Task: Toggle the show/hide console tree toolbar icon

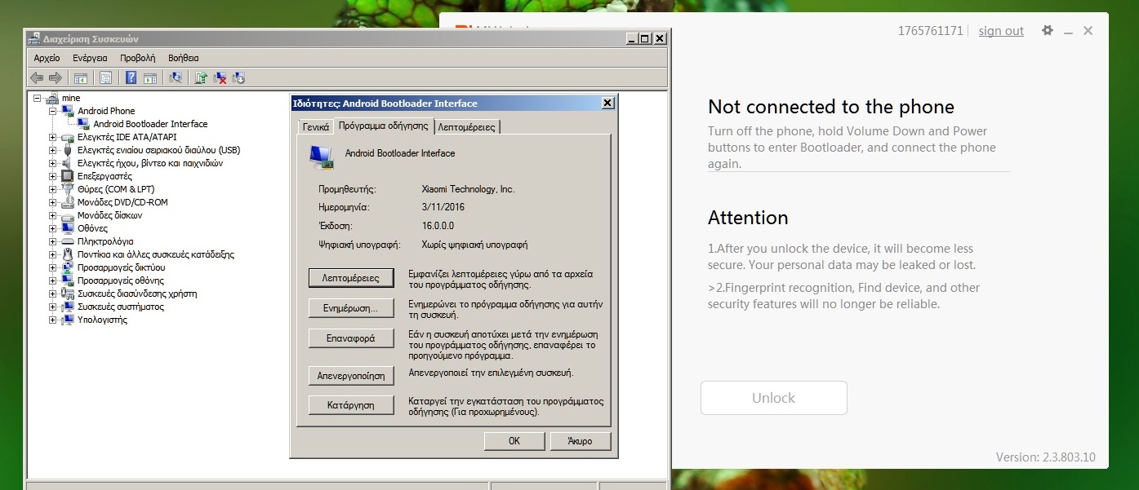Action: (81, 78)
